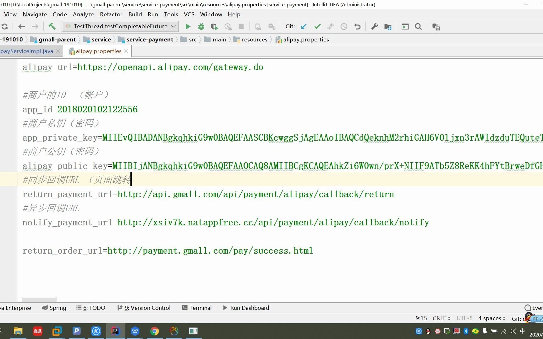Select resources folder in breadcrumb

[x=250, y=40]
